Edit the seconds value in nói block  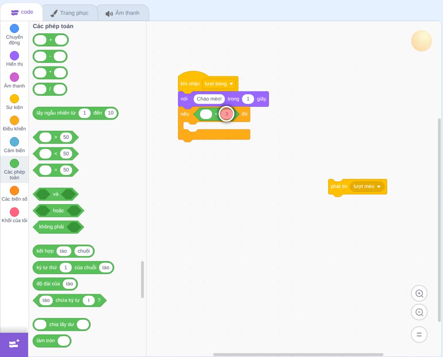(248, 99)
